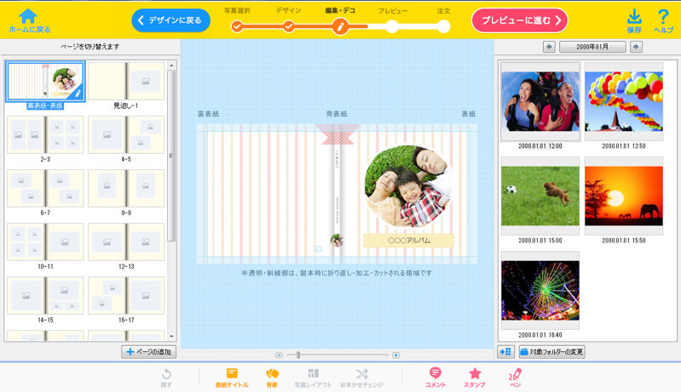This screenshot has height=392, width=681.
Task: Click デザインに戻る button
Action: (170, 20)
